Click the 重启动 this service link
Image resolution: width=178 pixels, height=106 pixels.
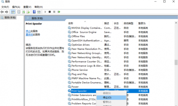(29, 35)
